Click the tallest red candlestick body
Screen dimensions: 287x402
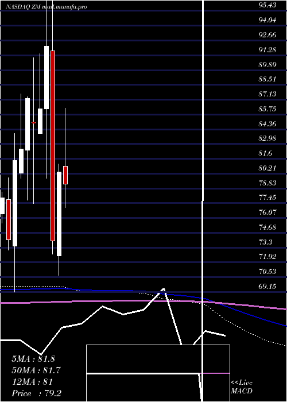pyautogui.click(x=53, y=146)
